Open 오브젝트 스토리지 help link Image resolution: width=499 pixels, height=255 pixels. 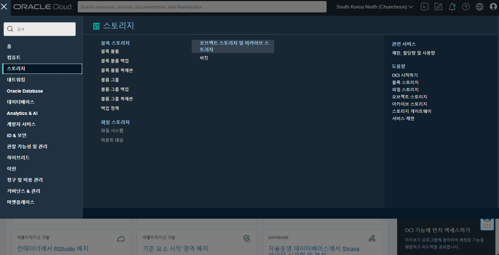coord(410,97)
